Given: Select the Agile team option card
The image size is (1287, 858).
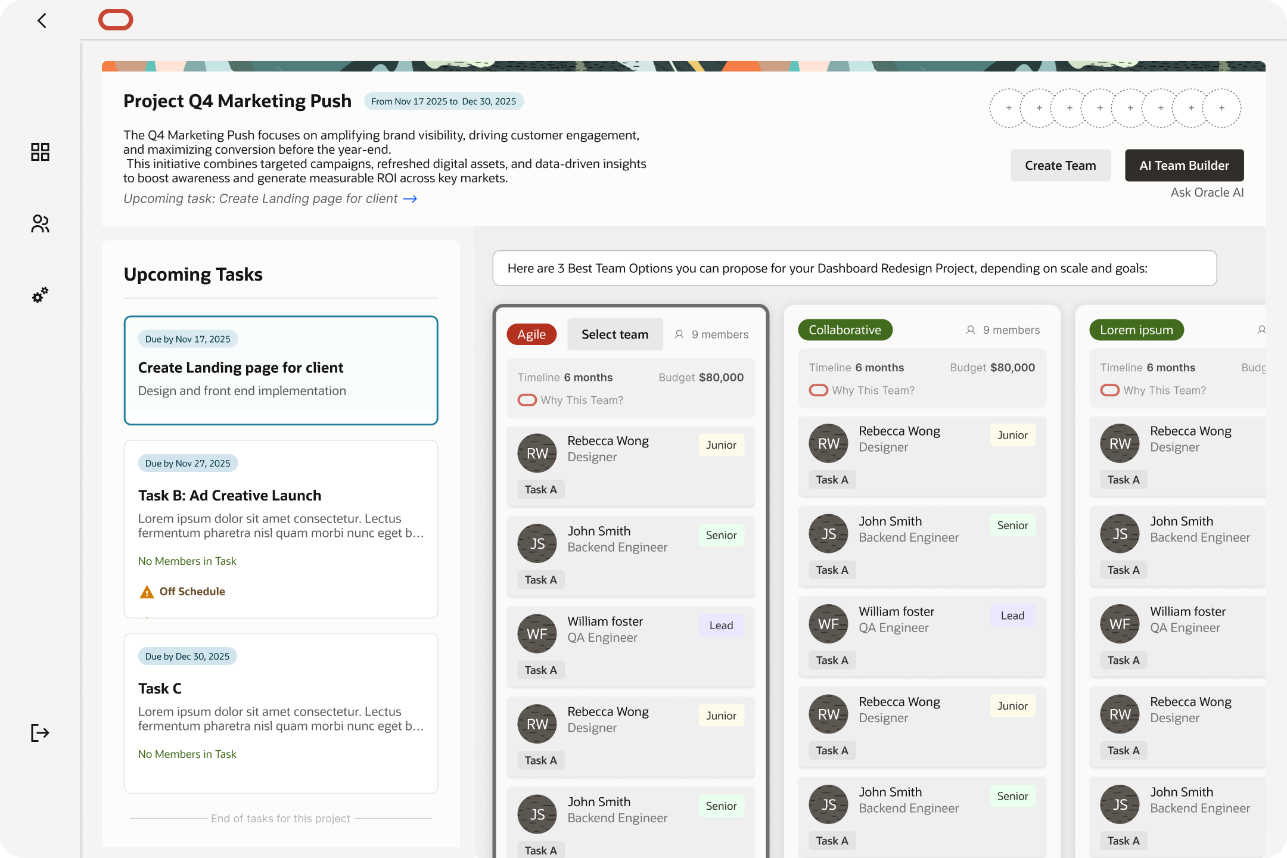Looking at the screenshot, I should click(x=531, y=334).
